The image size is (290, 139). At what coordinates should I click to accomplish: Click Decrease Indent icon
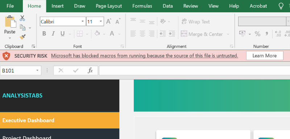[x=162, y=34]
